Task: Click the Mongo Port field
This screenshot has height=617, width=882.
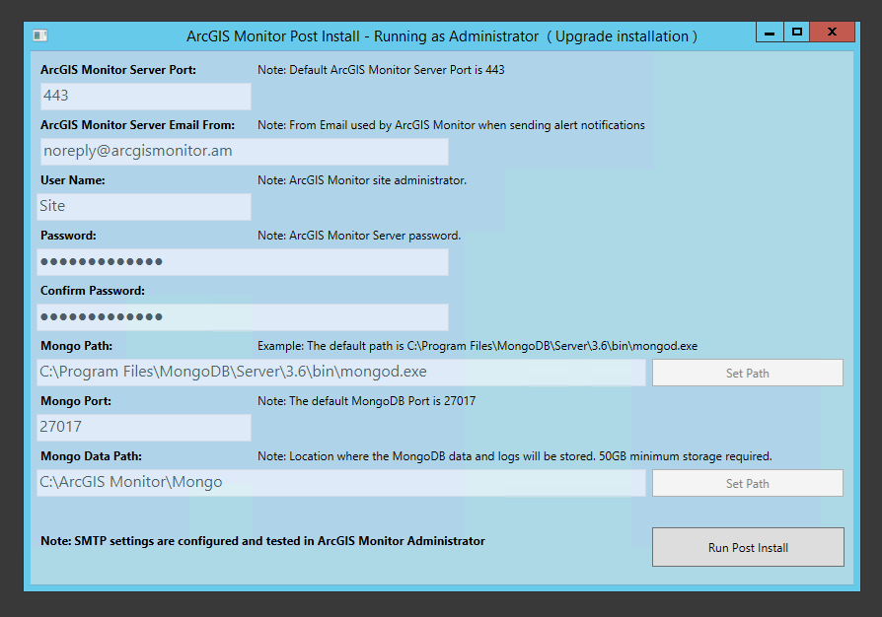Action: [x=144, y=428]
